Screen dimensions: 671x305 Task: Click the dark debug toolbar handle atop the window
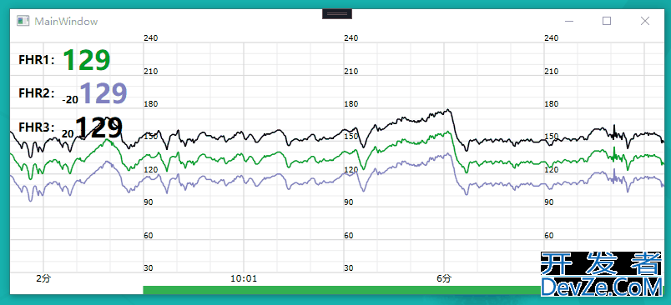point(337,14)
